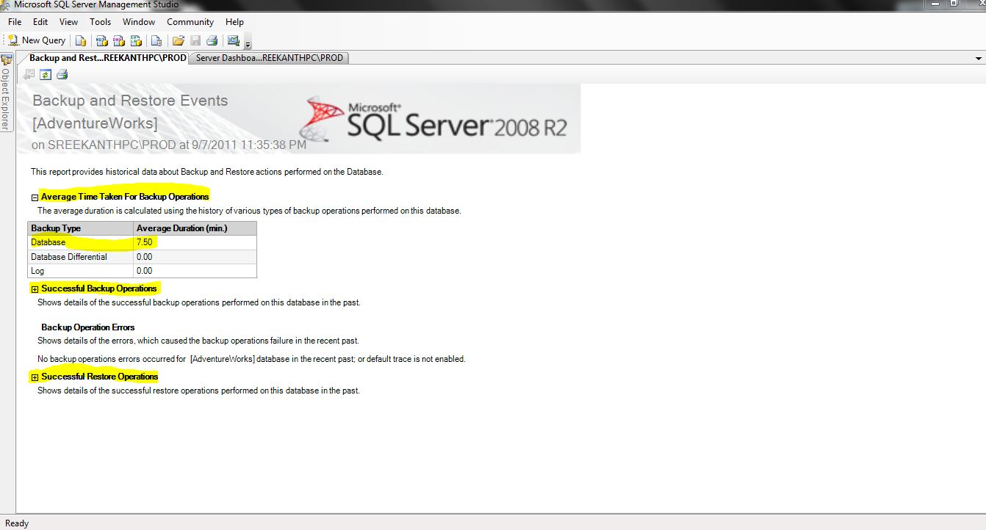Open an Analysis Services DMX Query
Viewport: 986px width, 530px height.
point(118,40)
